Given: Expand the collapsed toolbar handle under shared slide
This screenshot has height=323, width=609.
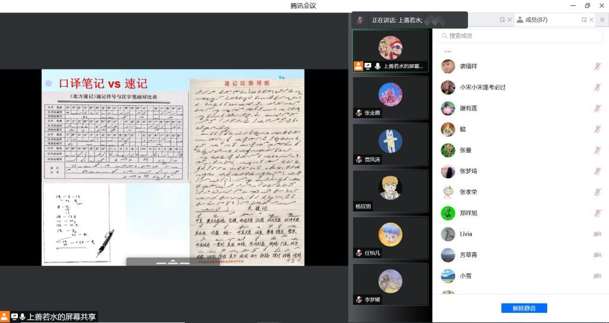Looking at the screenshot, I should click(x=173, y=261).
